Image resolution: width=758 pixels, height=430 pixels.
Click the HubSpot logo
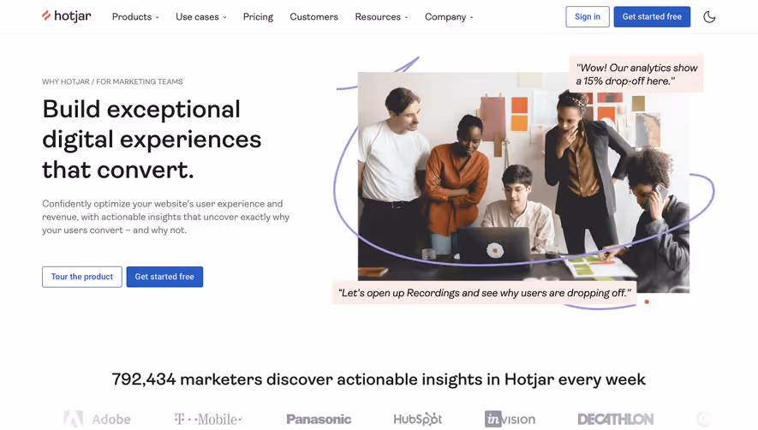418,419
